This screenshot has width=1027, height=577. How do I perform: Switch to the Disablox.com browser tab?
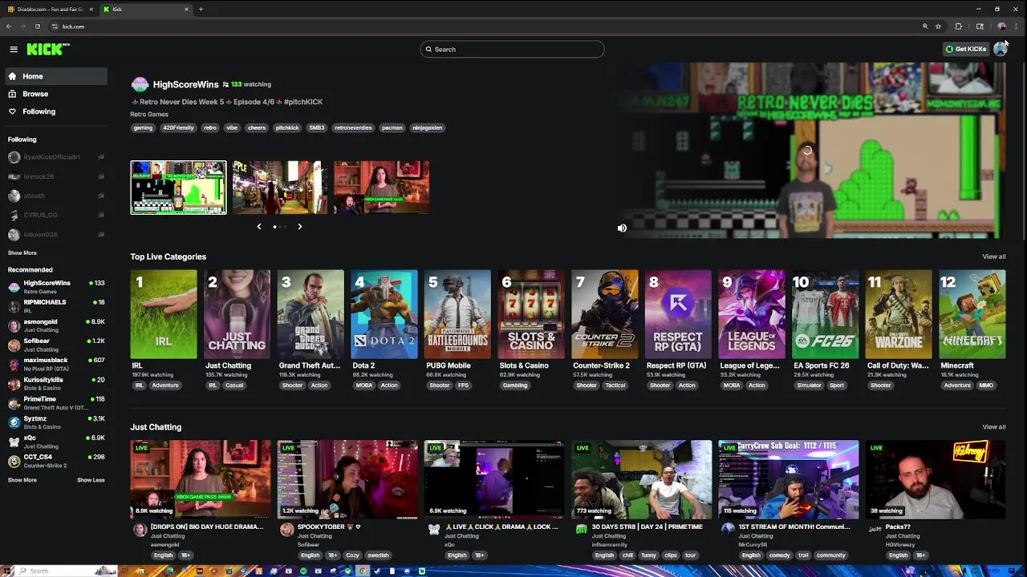(x=50, y=10)
